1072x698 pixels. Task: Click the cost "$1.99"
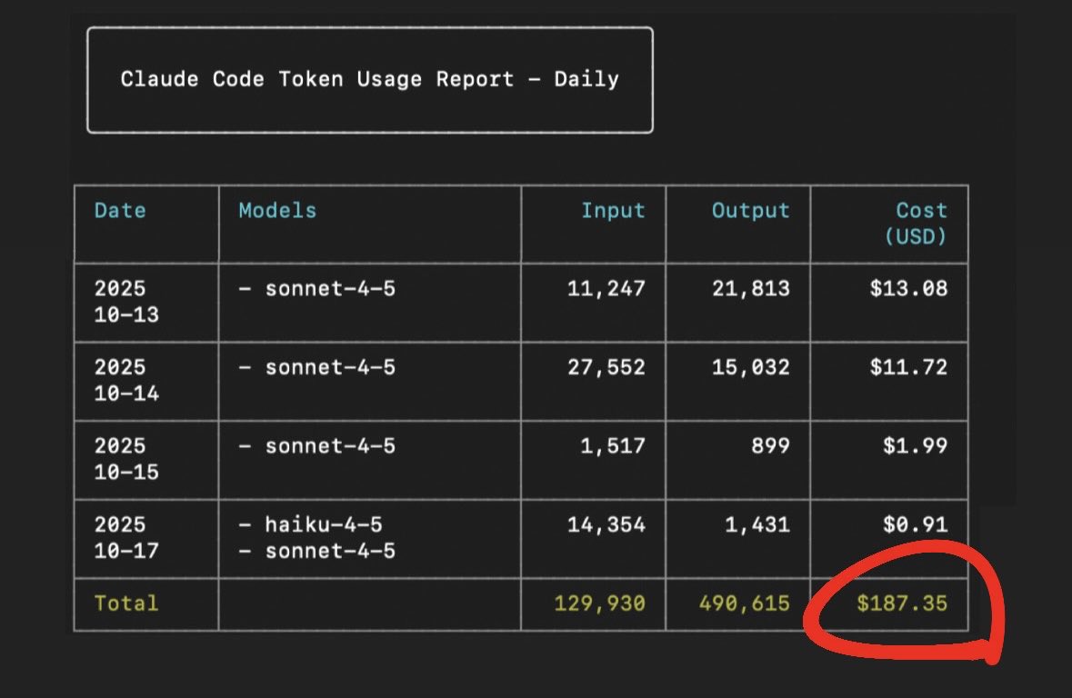(916, 445)
